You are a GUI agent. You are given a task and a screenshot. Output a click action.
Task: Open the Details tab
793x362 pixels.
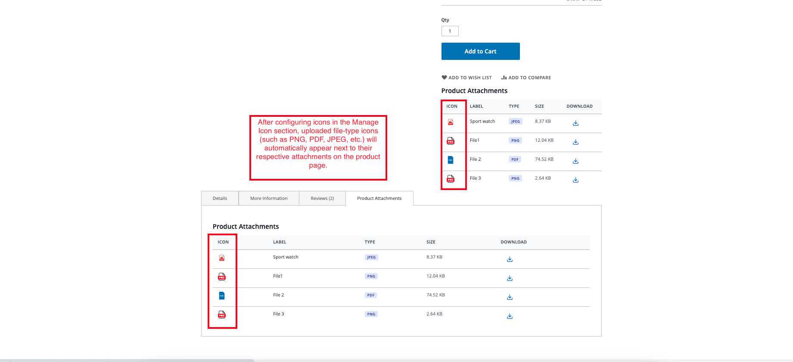(220, 198)
